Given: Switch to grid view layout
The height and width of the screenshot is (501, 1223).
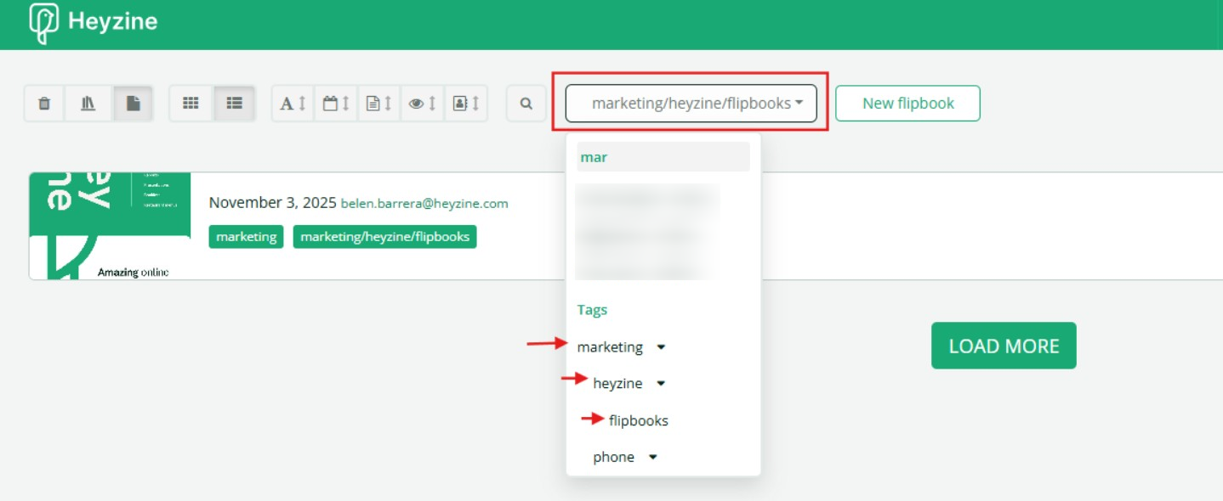Looking at the screenshot, I should coord(191,104).
